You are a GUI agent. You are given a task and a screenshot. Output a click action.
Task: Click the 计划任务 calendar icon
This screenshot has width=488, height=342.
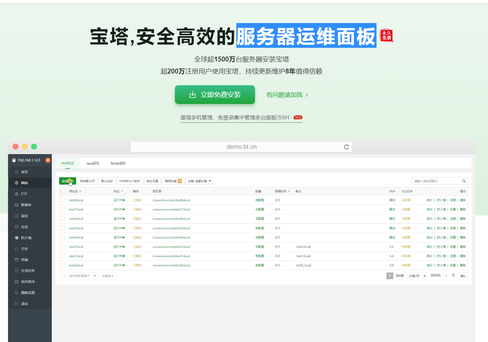coord(17,271)
